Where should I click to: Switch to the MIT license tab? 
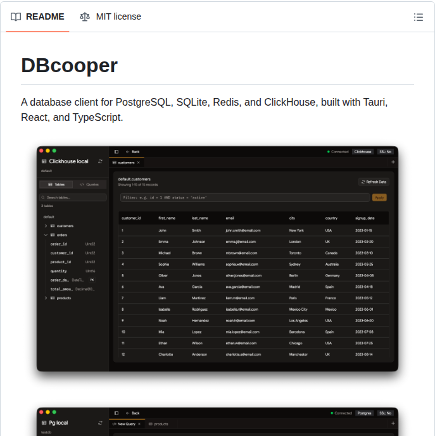tap(110, 16)
